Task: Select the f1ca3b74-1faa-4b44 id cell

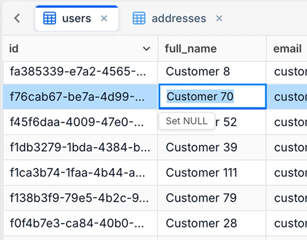Action: [x=80, y=172]
